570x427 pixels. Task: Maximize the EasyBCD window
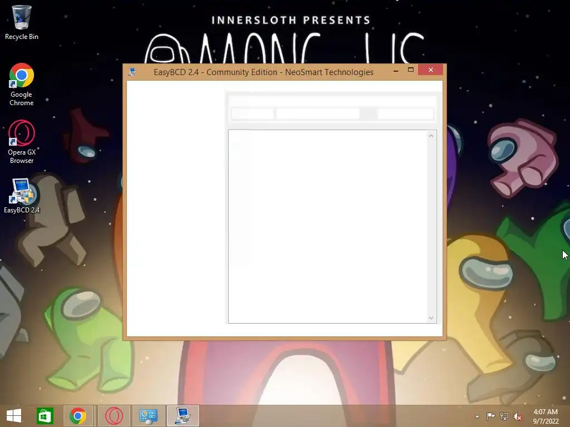click(410, 70)
